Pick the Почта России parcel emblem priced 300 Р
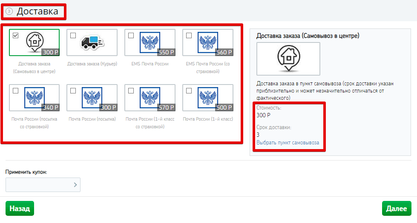 [x=92, y=97]
